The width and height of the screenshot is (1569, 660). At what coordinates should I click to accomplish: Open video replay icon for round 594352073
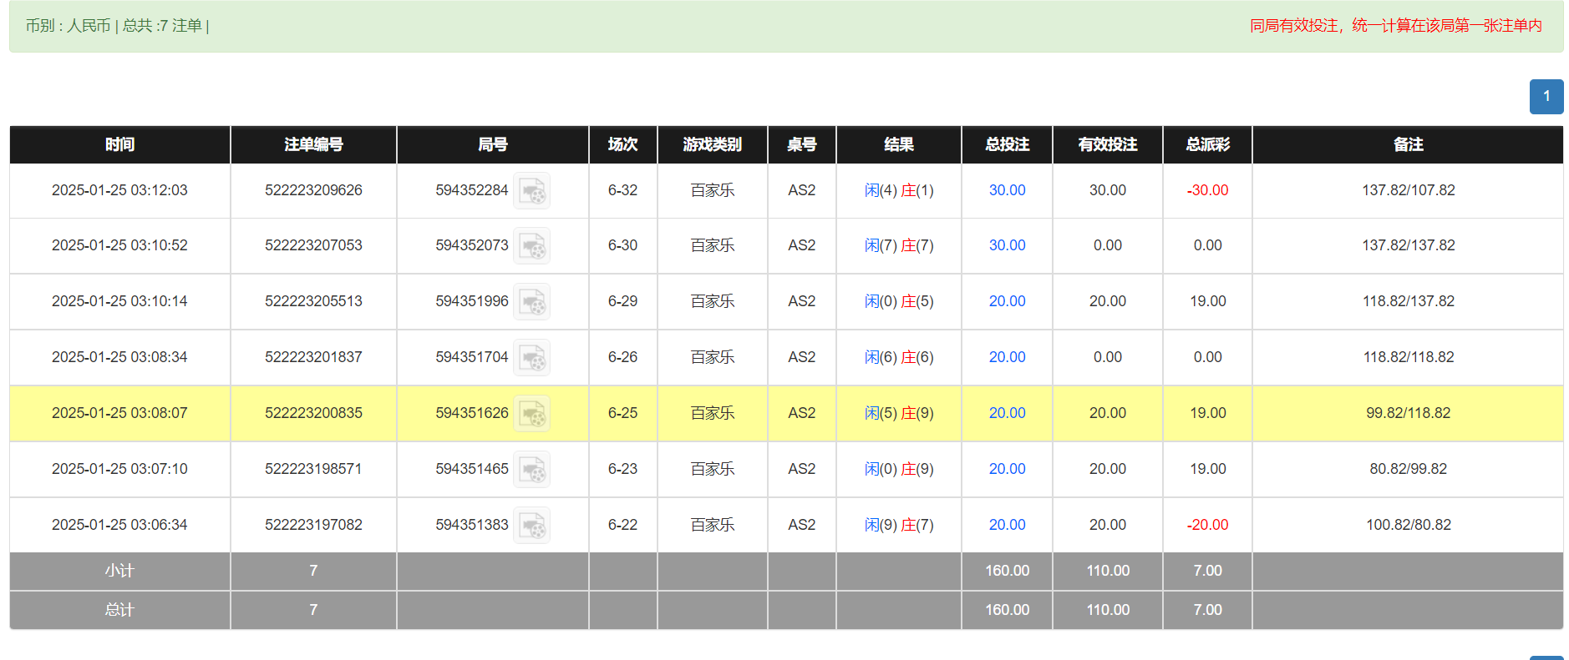point(531,246)
